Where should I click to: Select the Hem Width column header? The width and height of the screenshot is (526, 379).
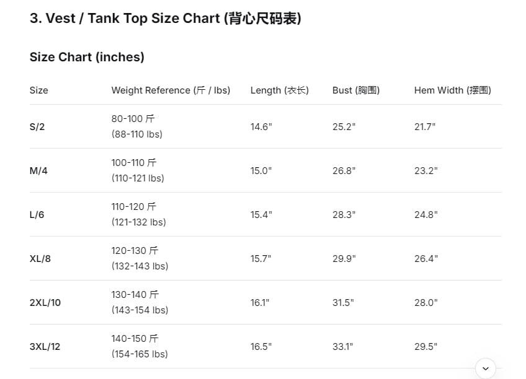[453, 90]
